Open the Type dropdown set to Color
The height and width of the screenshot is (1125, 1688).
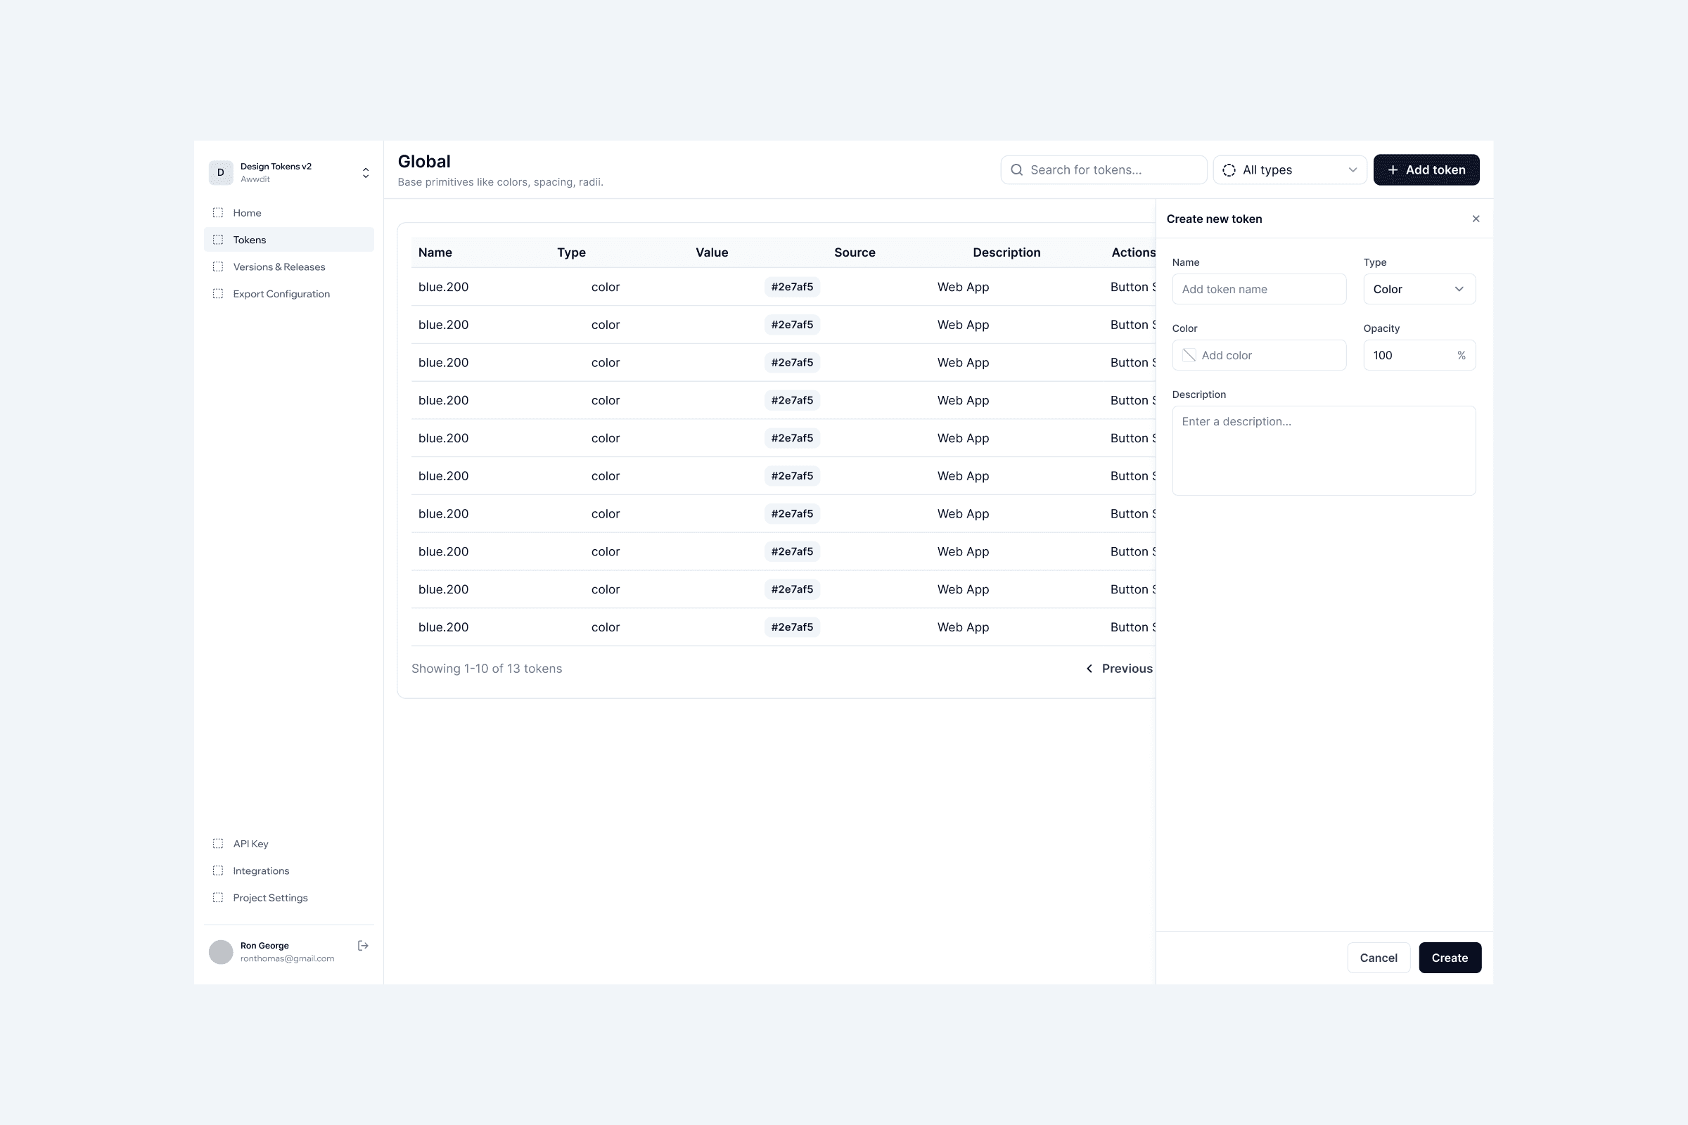1419,289
